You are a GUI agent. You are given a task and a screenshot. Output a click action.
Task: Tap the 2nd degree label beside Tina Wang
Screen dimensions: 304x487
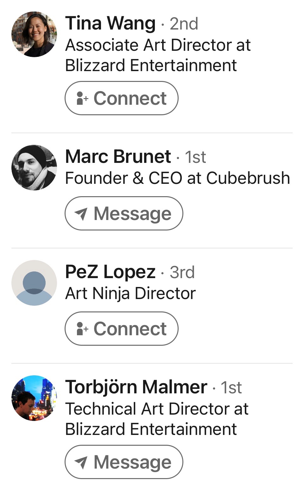click(184, 24)
